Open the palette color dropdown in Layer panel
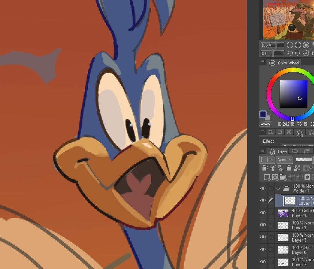Viewport: 314px width, 269px height. click(x=267, y=160)
